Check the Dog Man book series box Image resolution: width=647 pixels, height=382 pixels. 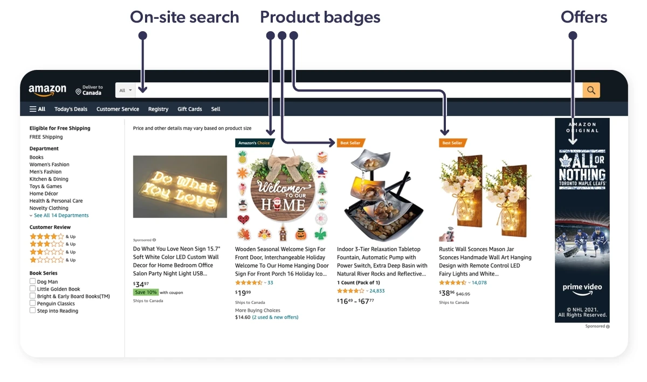click(x=33, y=281)
